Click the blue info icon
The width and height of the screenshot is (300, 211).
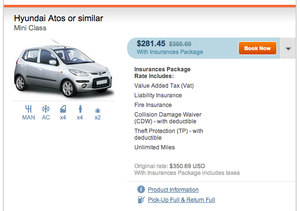click(x=141, y=189)
